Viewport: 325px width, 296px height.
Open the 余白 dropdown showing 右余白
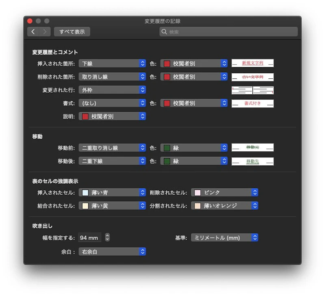tap(113, 251)
